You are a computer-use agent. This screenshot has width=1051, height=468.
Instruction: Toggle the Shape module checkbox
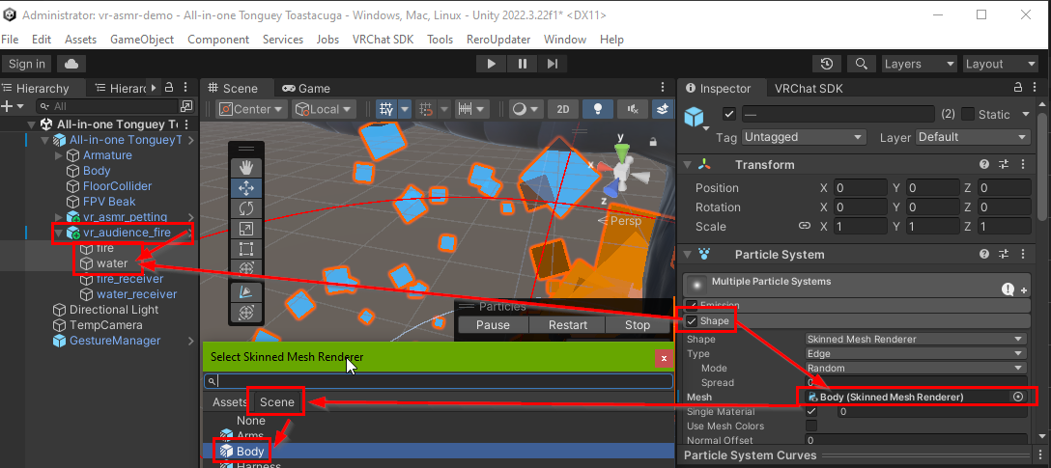[692, 320]
